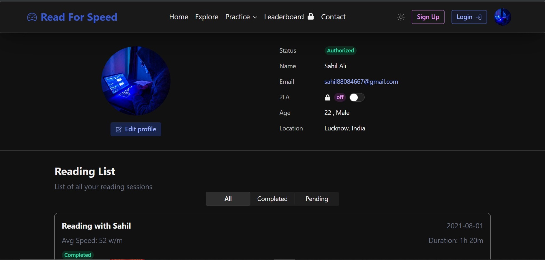The height and width of the screenshot is (260, 545).
Task: Click the Read For Speed brand link
Action: click(72, 17)
